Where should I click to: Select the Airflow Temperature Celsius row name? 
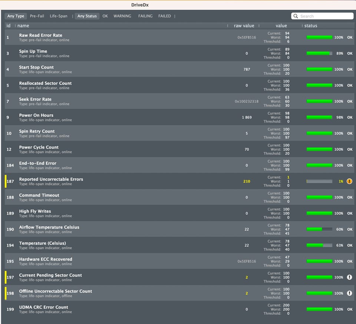(49, 227)
